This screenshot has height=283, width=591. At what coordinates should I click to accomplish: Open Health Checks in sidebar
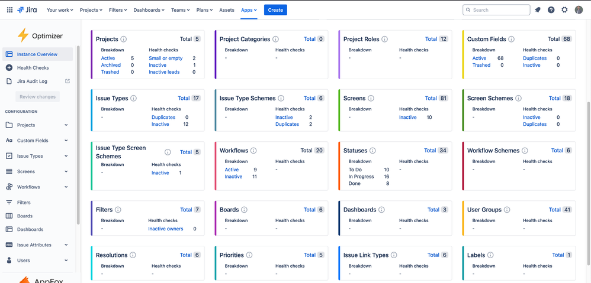37,68
